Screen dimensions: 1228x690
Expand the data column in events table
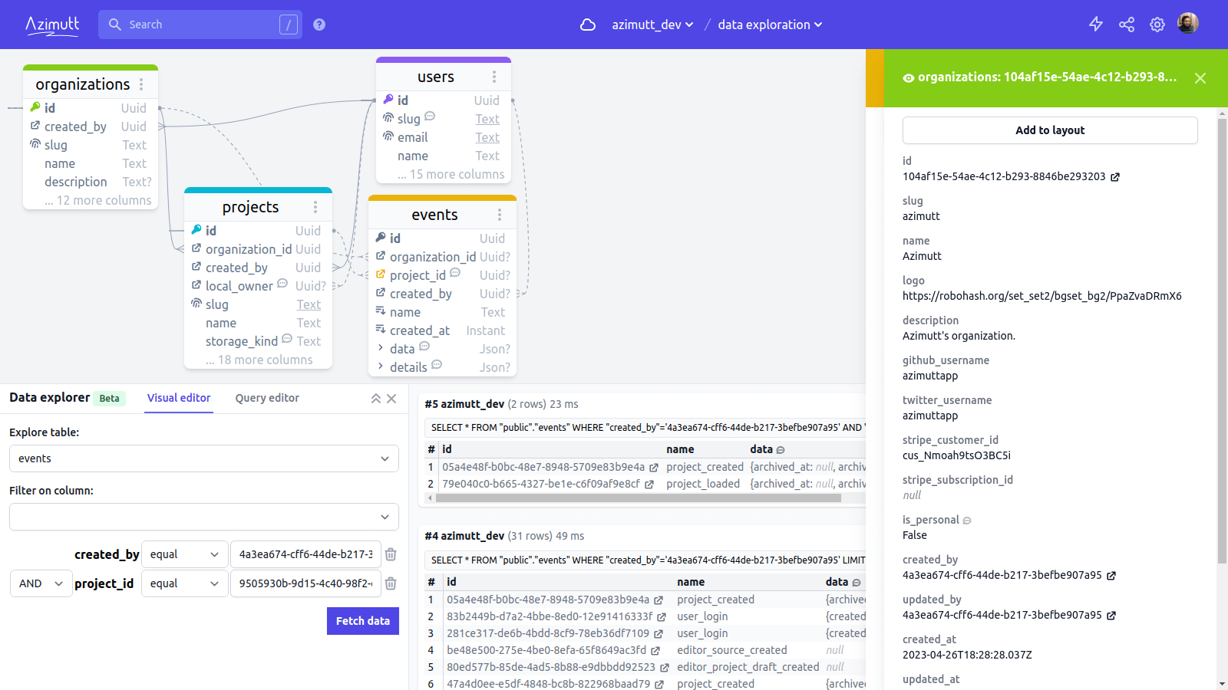[381, 348]
